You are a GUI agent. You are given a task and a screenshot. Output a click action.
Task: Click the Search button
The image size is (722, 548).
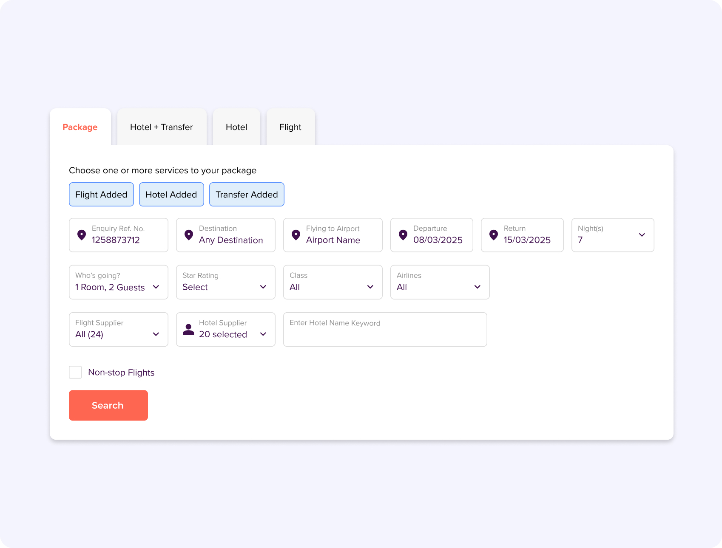pyautogui.click(x=108, y=405)
